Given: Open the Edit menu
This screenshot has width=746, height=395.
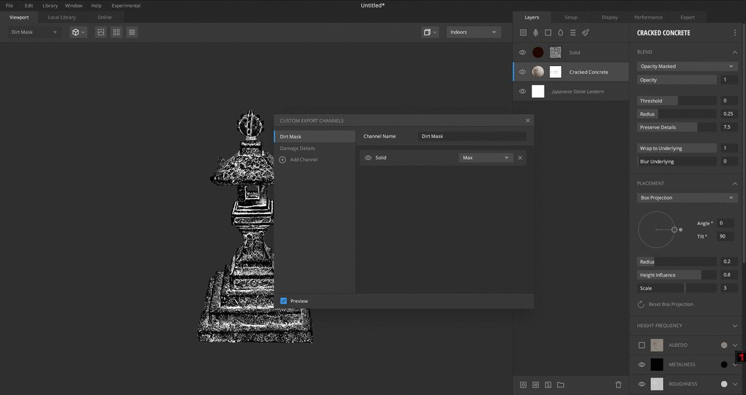Looking at the screenshot, I should [29, 6].
